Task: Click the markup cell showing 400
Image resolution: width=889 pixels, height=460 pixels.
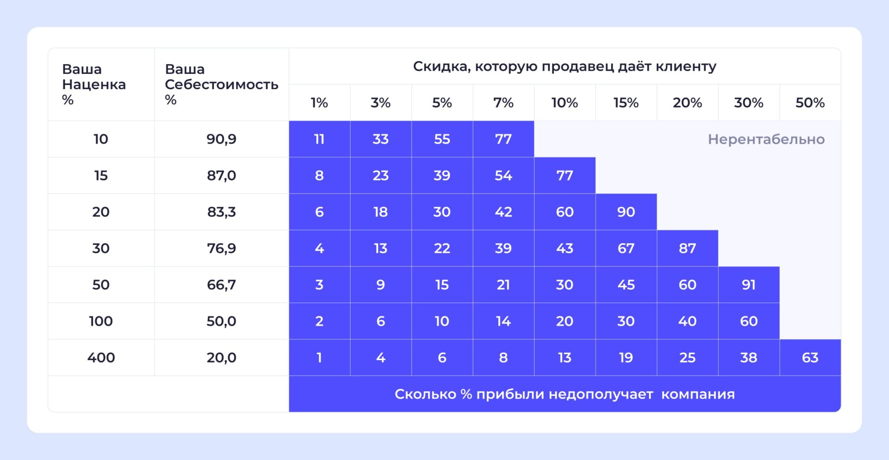Action: [x=101, y=357]
